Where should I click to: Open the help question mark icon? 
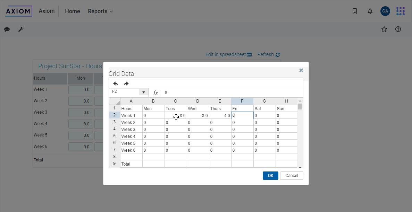[398, 29]
